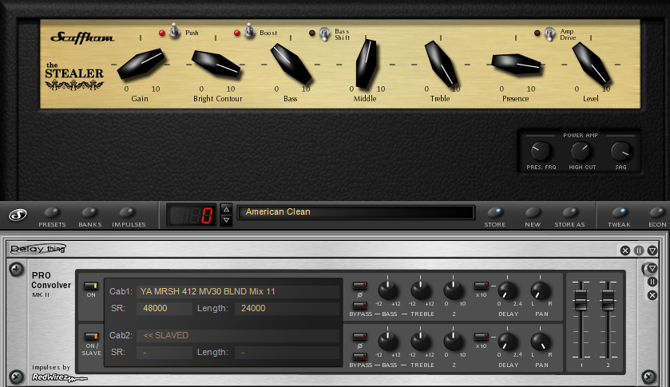Screen dimensions: 670x387
Task: Open Cab1 impulse YA MRSH 412 selector
Action: click(238, 291)
